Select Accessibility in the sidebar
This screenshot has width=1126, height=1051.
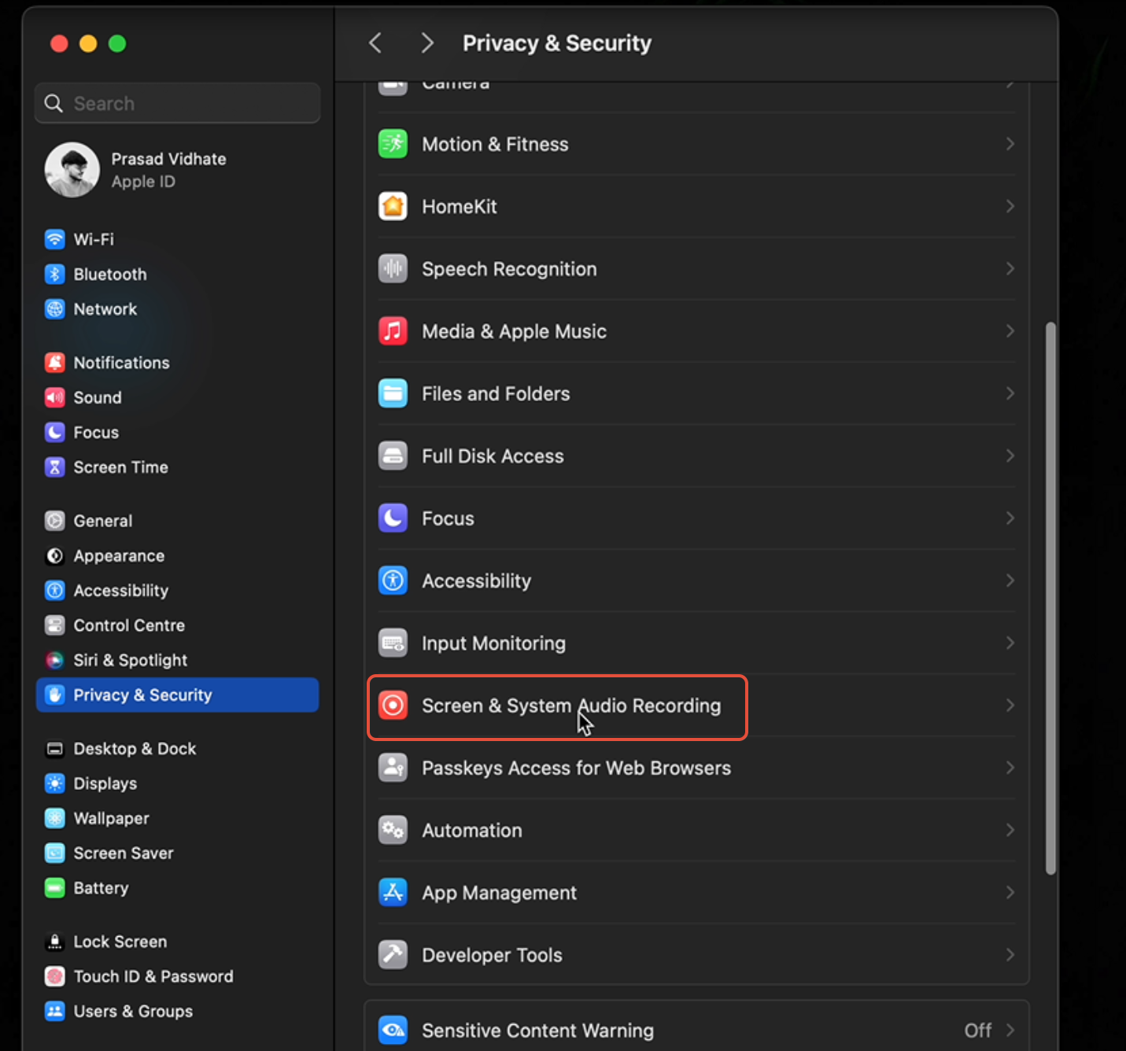[177, 591]
